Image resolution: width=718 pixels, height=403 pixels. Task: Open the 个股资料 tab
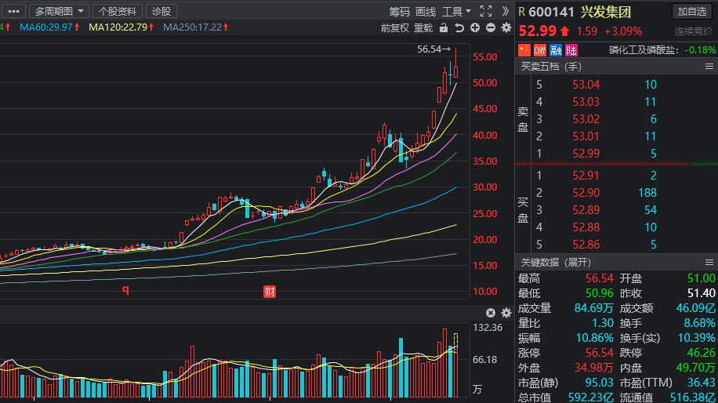click(x=118, y=11)
